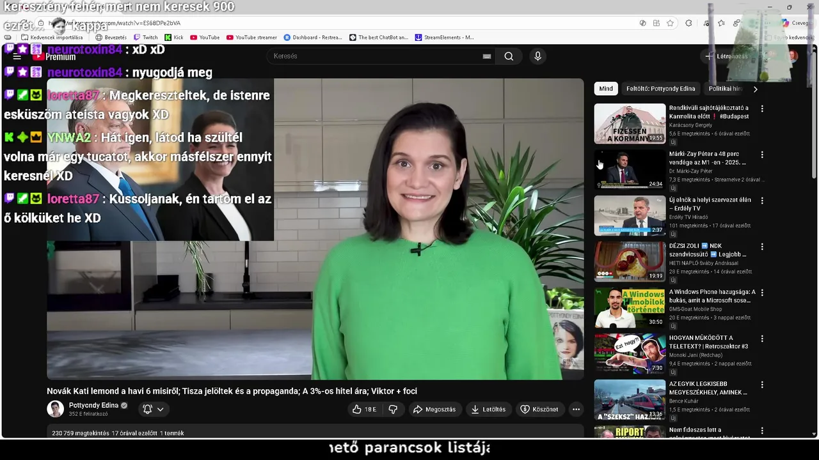The height and width of the screenshot is (460, 819).
Task: Send thanks via the Köszönet button
Action: 539,410
